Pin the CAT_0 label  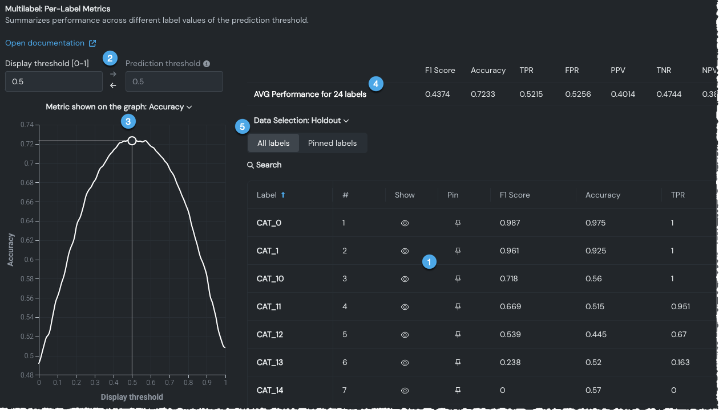(458, 223)
